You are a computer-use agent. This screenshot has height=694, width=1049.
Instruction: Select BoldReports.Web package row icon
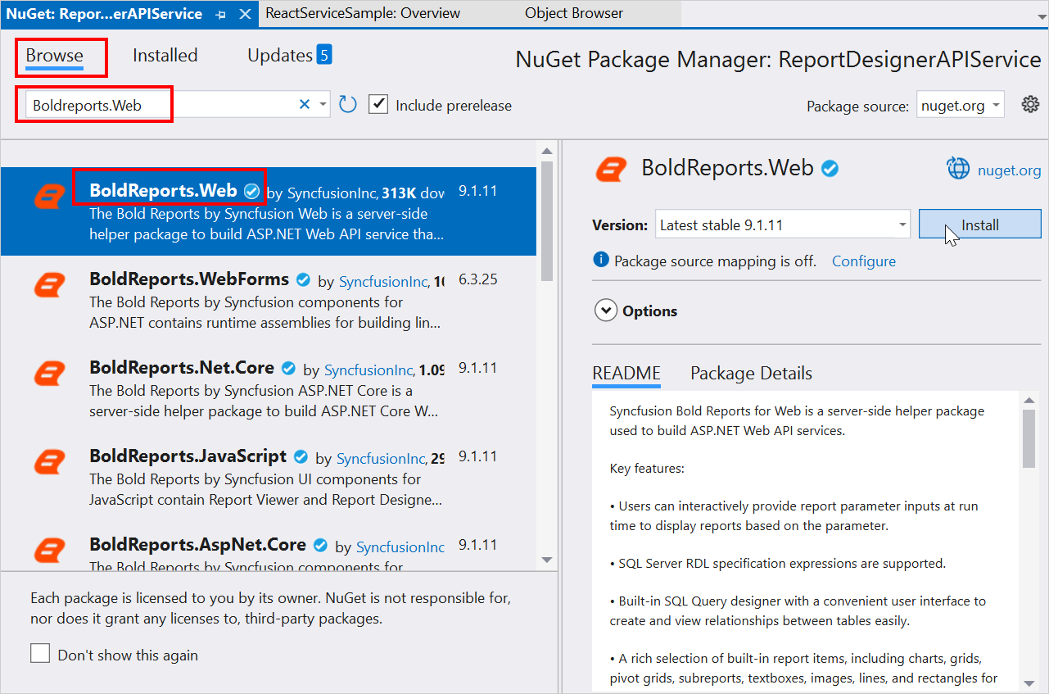click(x=49, y=197)
